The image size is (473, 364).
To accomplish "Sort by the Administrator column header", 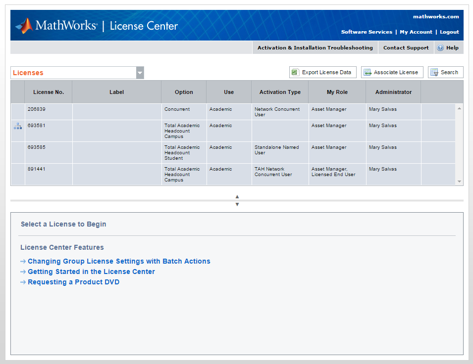I will tap(393, 92).
